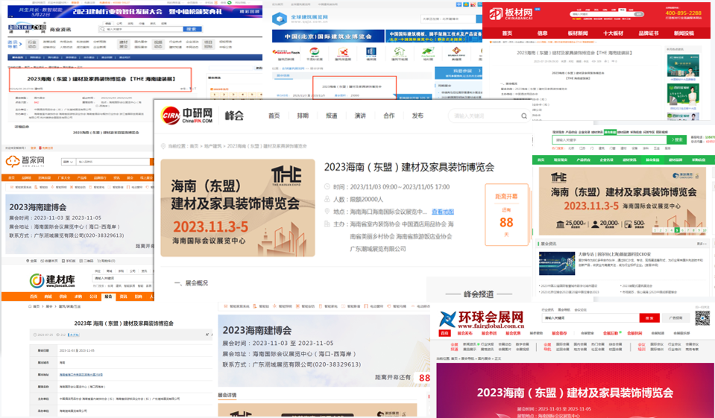Viewport: 715px width, 418px height.
Task: Click the 查看地图 link in 中研网
Action: (x=443, y=212)
